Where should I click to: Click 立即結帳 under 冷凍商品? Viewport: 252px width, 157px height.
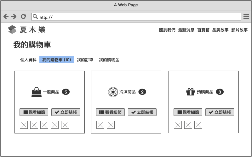click(142, 112)
